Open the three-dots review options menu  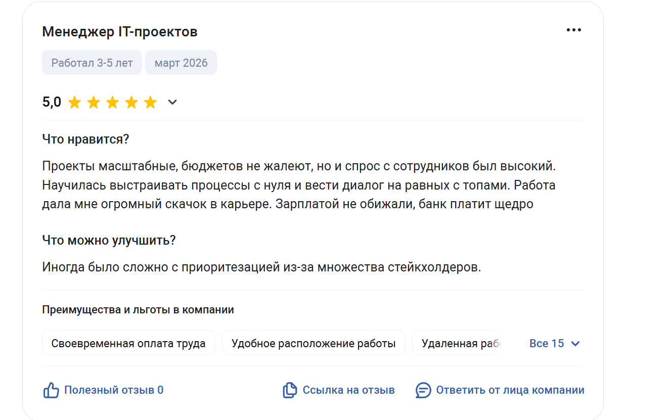point(573,30)
